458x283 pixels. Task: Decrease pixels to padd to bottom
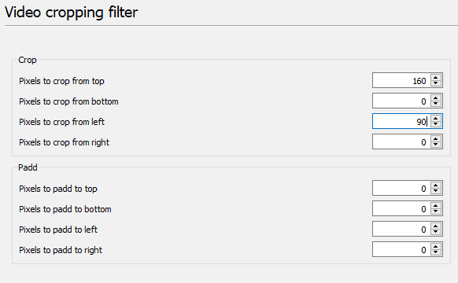tap(435, 211)
